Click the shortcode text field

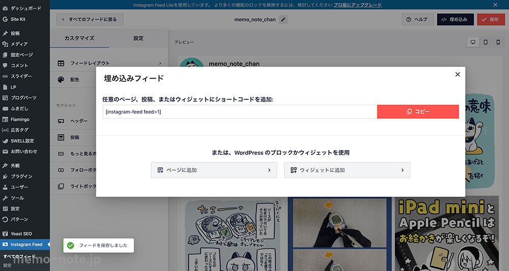click(x=240, y=112)
